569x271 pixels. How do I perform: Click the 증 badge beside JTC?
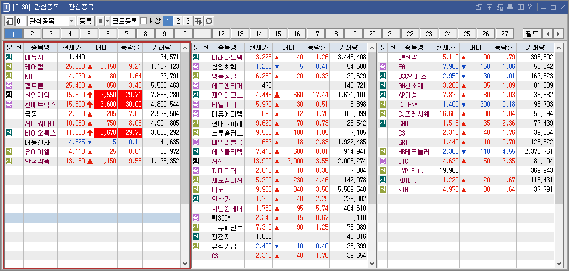click(382, 161)
